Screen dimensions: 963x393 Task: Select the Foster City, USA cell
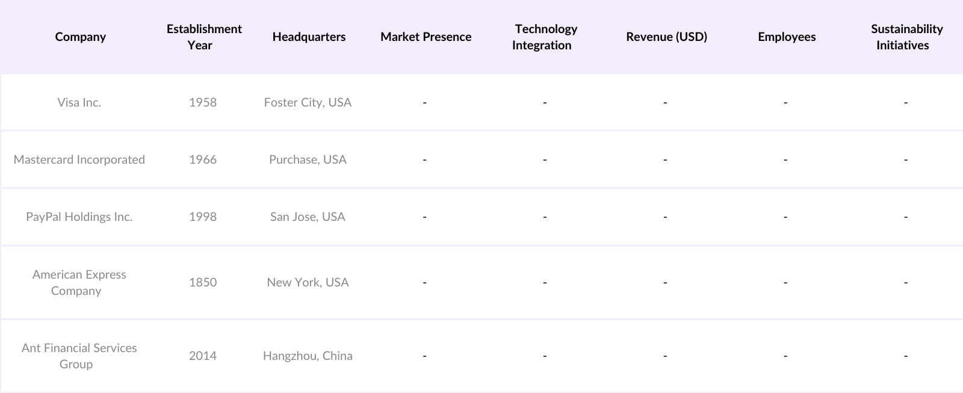308,102
